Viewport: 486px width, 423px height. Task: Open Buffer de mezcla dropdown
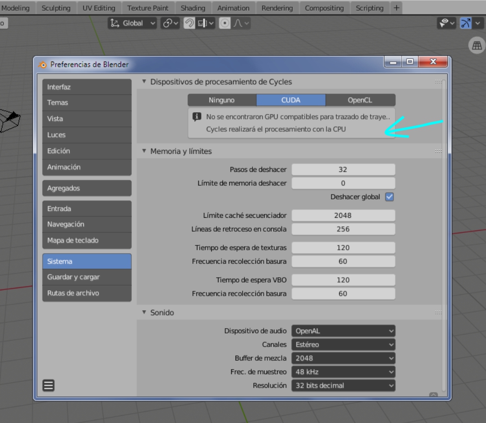coord(344,358)
